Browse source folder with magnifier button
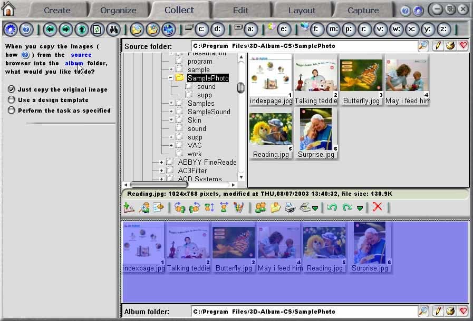 pyautogui.click(x=423, y=46)
